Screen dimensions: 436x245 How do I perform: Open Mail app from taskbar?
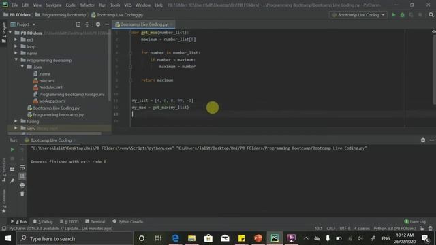tap(225, 238)
